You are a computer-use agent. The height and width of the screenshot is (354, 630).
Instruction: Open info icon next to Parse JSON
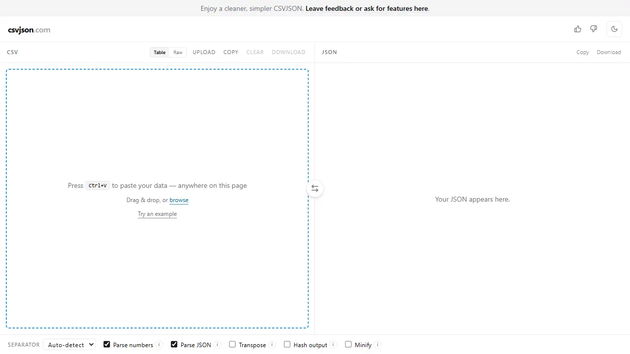[218, 345]
